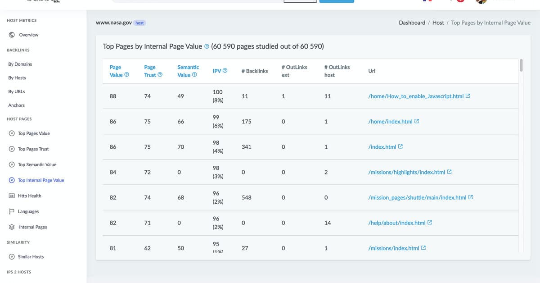Click help icon next to table title
540x283 pixels.
click(x=207, y=46)
